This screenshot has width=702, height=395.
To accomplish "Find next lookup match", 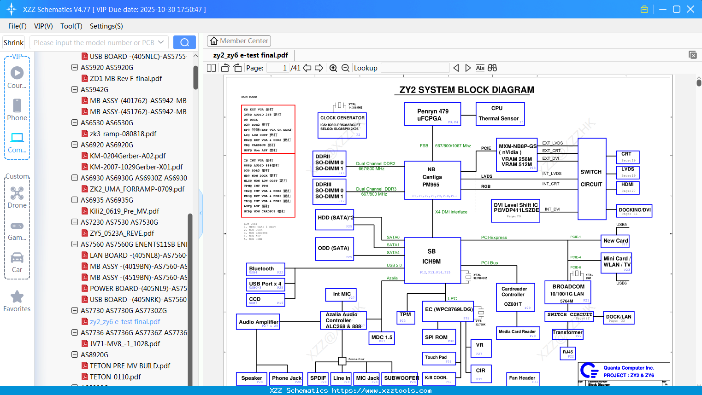I will [x=468, y=68].
